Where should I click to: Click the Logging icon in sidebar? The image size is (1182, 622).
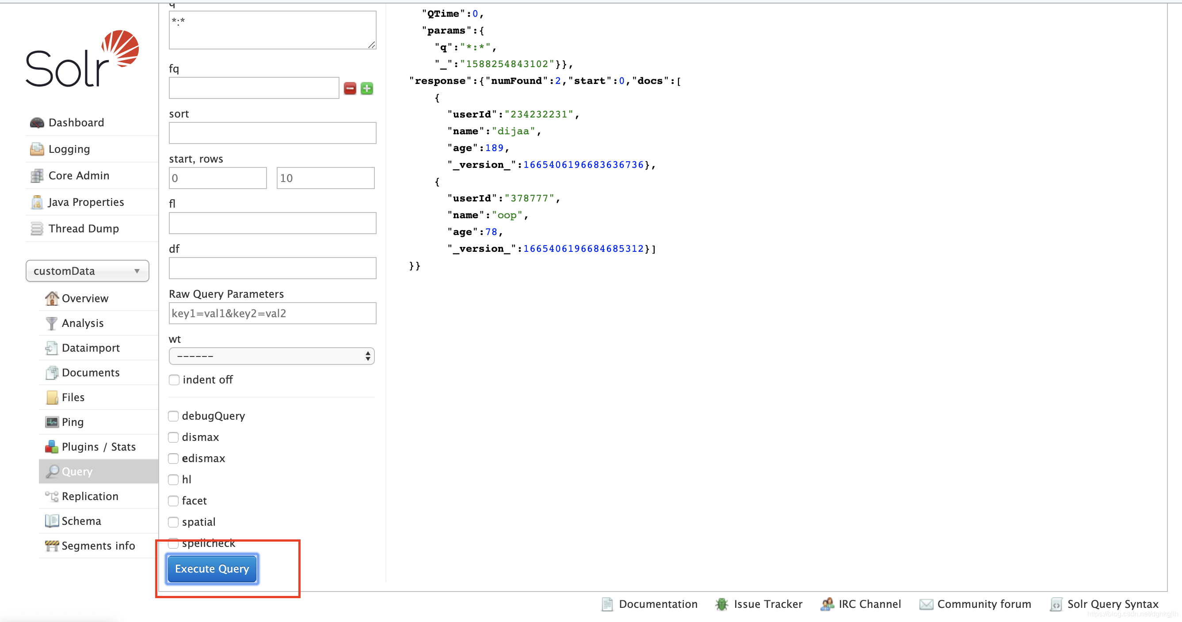click(x=37, y=150)
